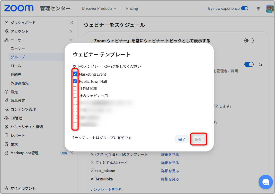
Task: Open Marketplace管理 external link icon
Action: click(71, 153)
